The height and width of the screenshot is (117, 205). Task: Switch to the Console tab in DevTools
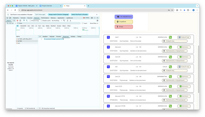(23, 18)
